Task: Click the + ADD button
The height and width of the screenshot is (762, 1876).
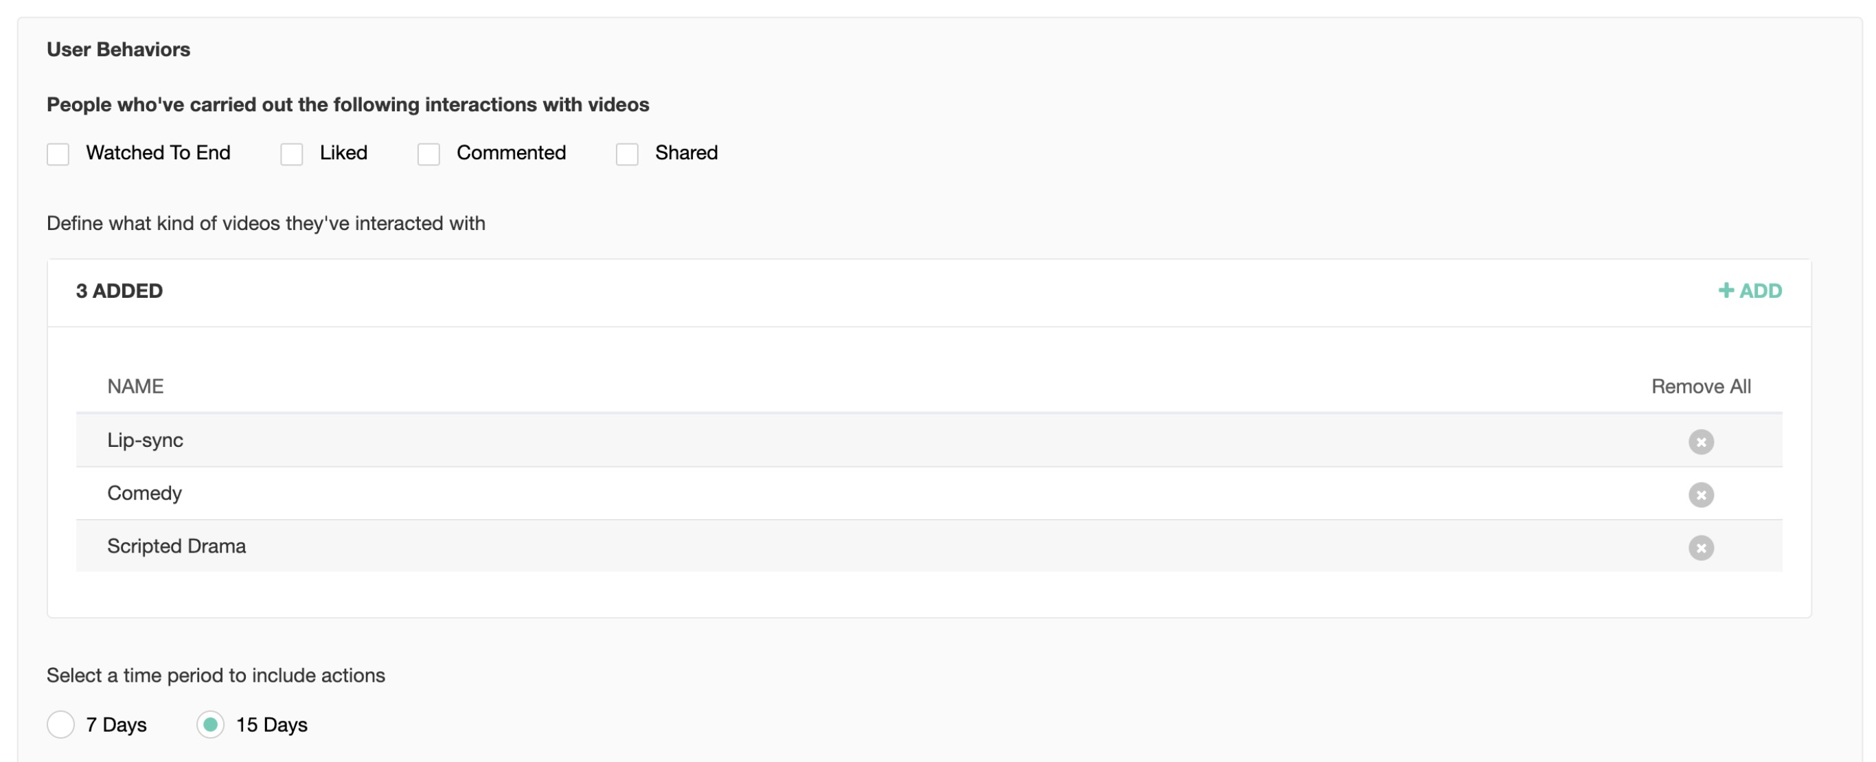Action: click(1750, 291)
